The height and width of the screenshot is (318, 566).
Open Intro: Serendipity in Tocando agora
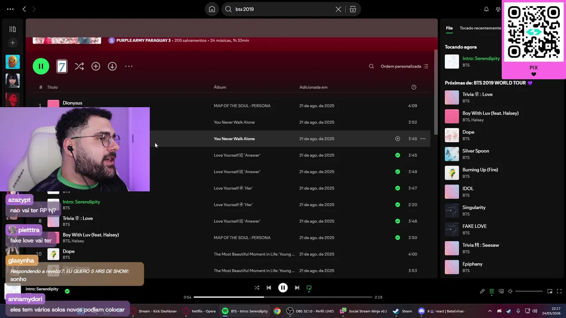[x=481, y=58]
